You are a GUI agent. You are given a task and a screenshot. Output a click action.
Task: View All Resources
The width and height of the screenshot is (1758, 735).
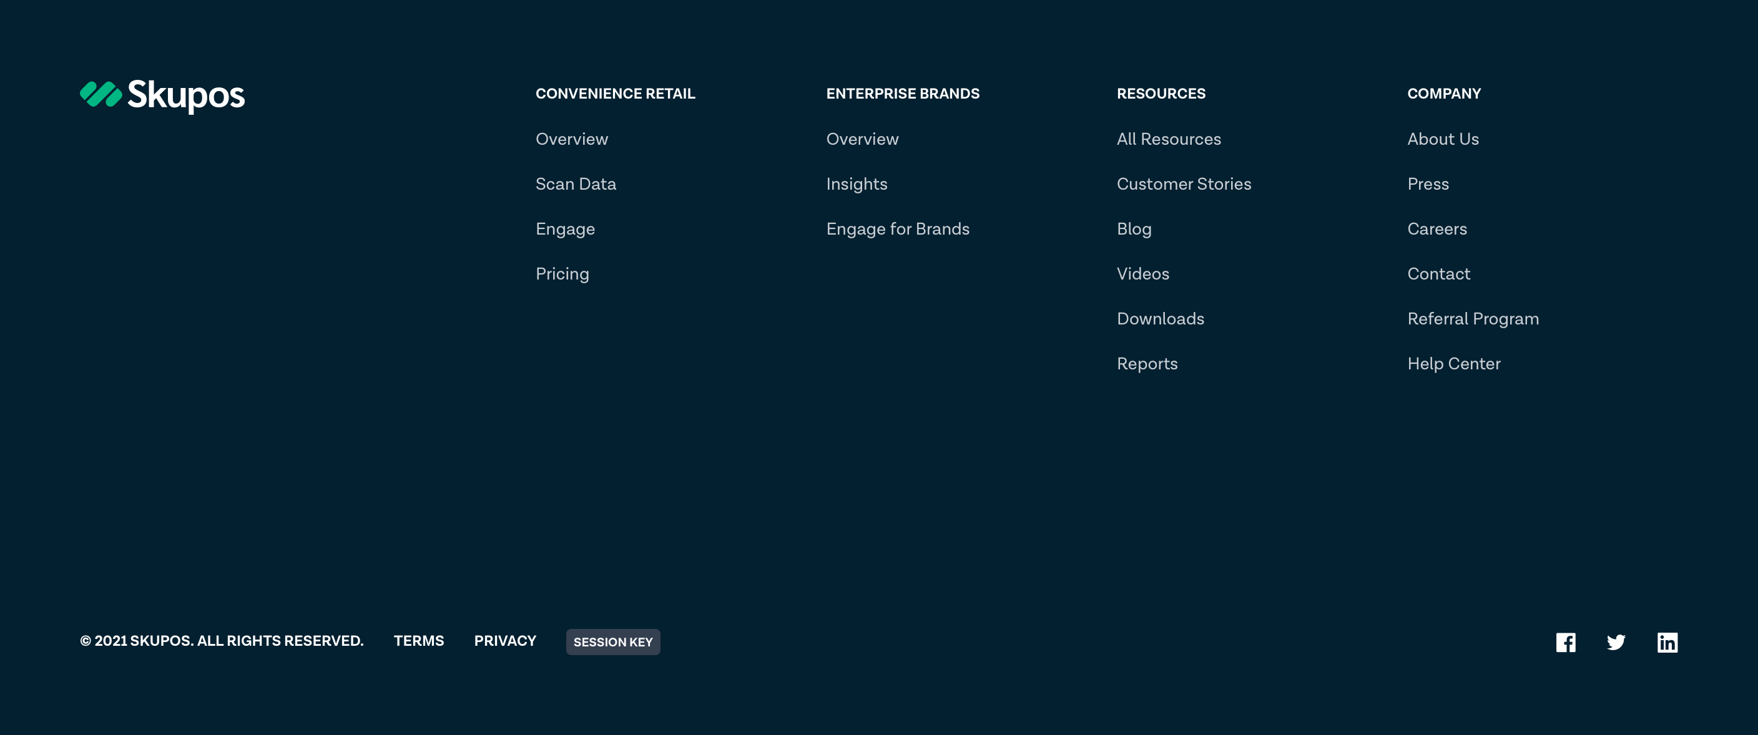tap(1169, 139)
